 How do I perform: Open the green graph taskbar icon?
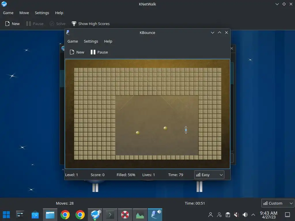tap(140, 215)
